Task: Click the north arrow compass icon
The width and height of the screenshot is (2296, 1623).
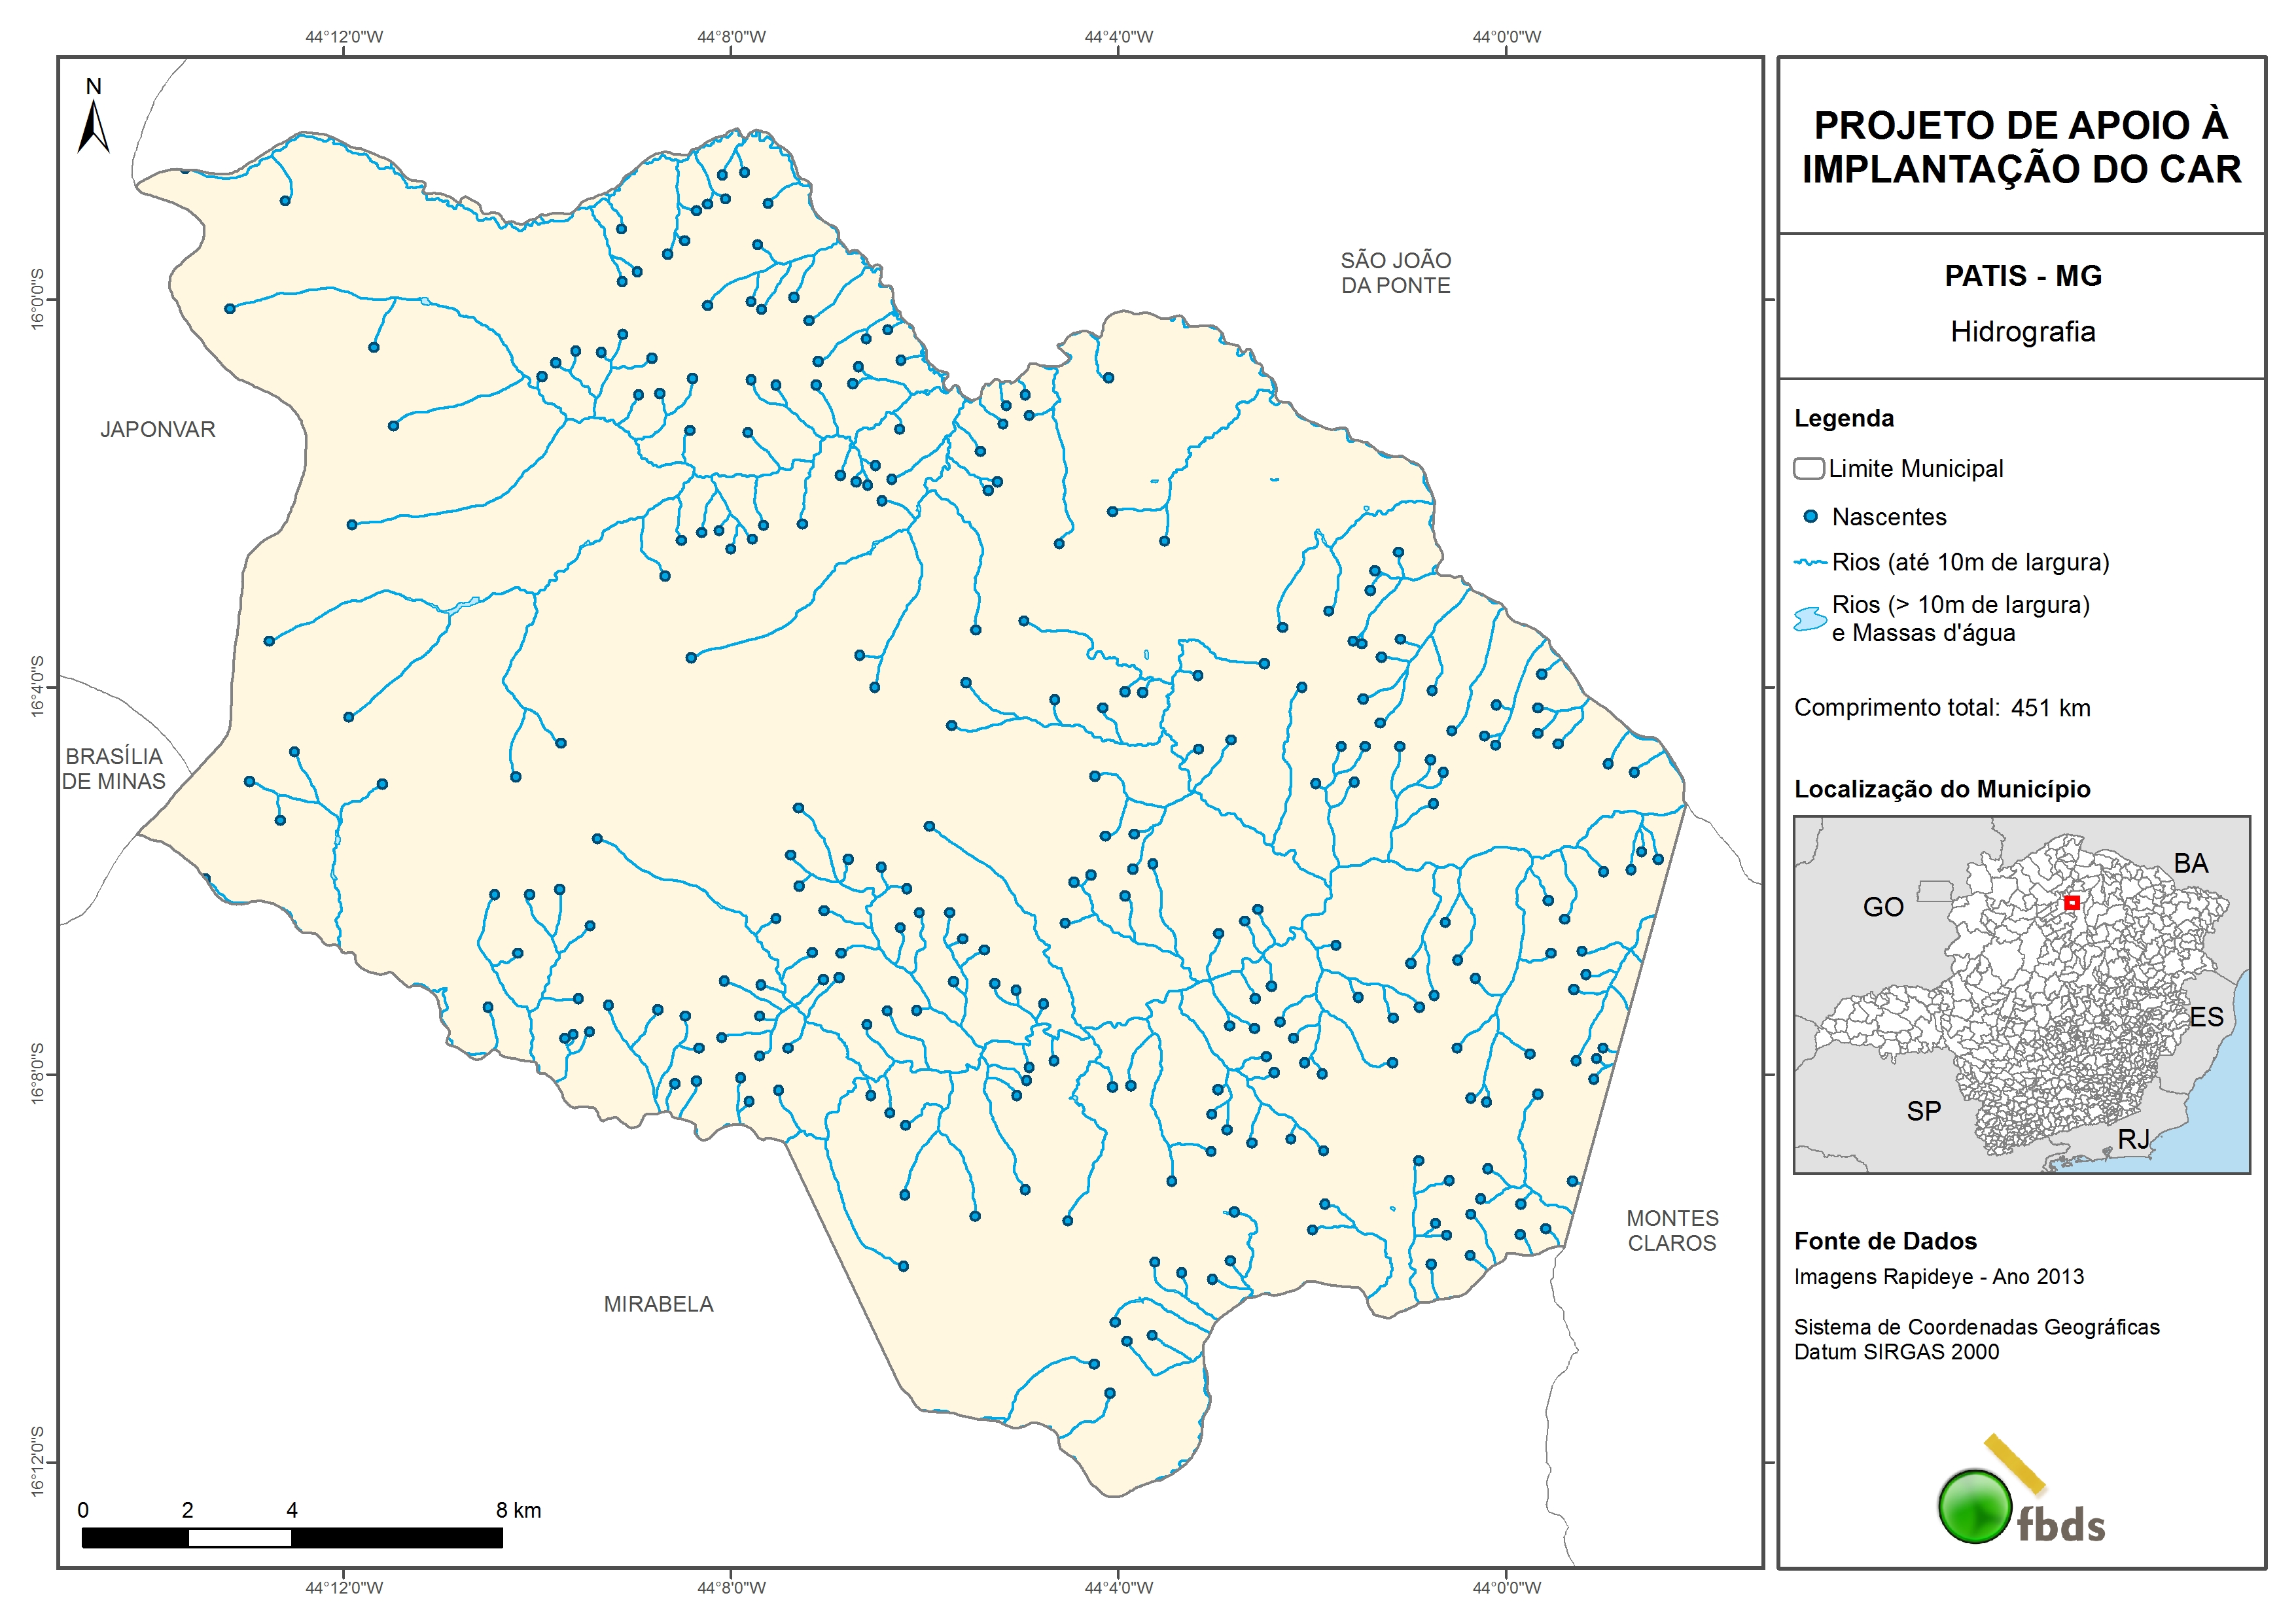Action: tap(94, 128)
